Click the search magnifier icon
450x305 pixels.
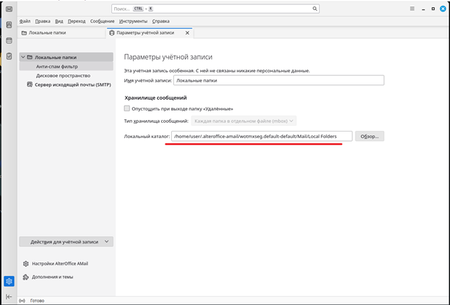pyautogui.click(x=314, y=9)
